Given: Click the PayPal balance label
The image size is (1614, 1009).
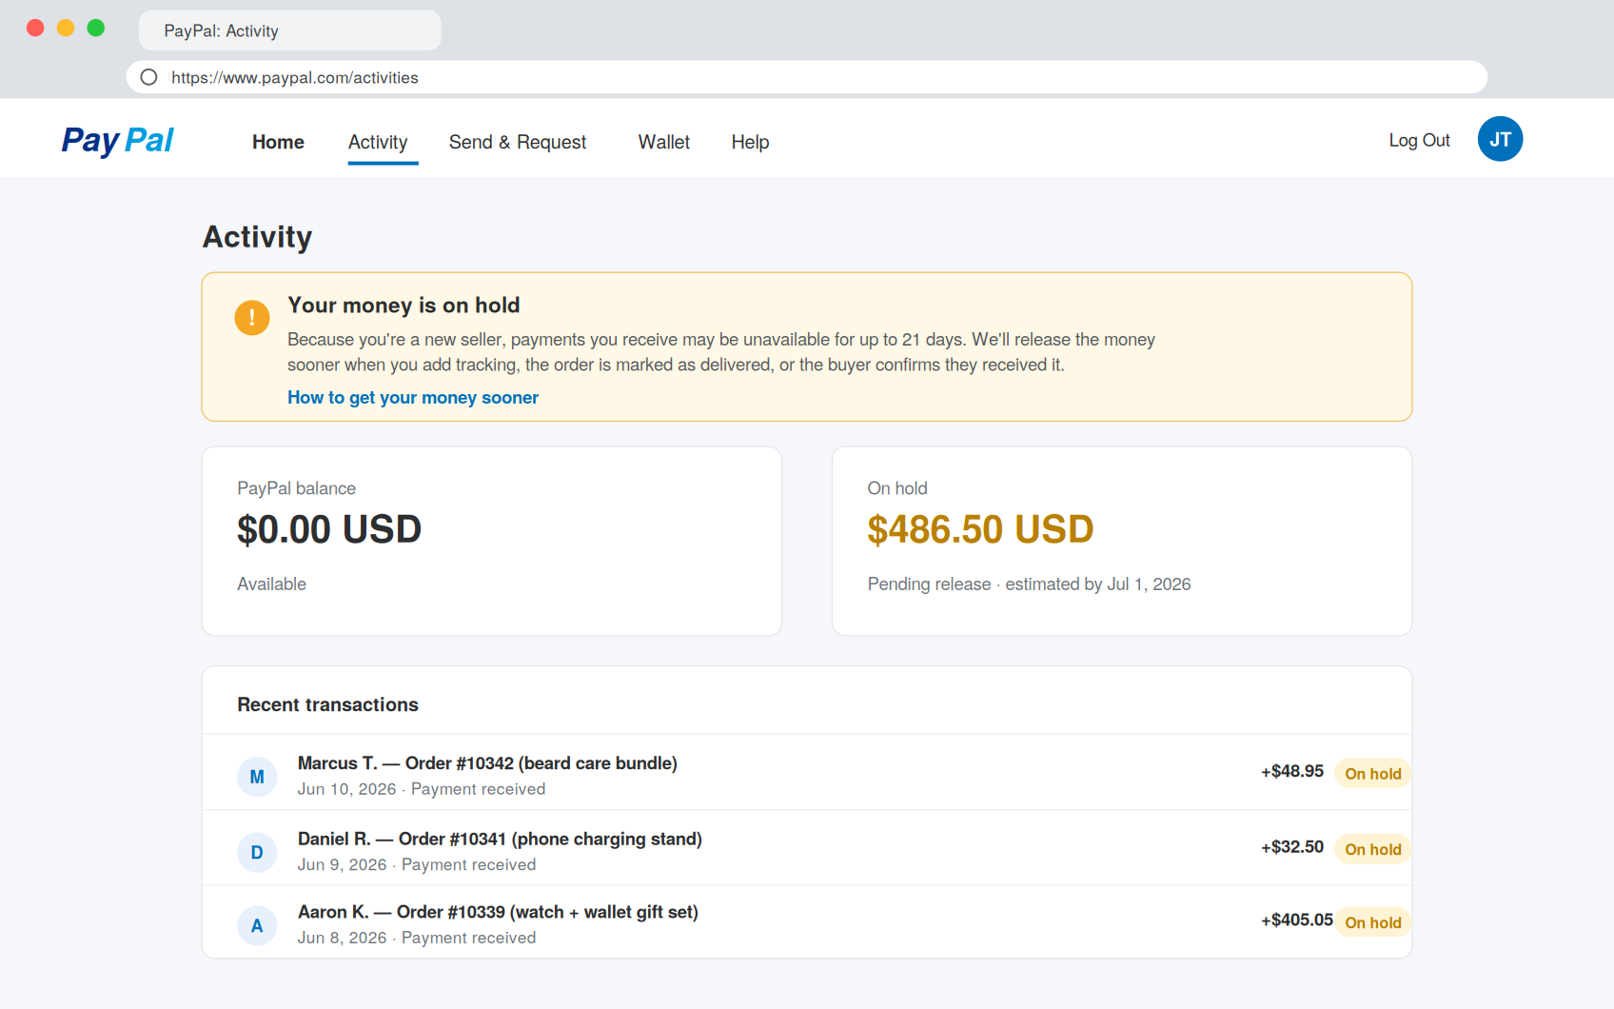Looking at the screenshot, I should [296, 488].
